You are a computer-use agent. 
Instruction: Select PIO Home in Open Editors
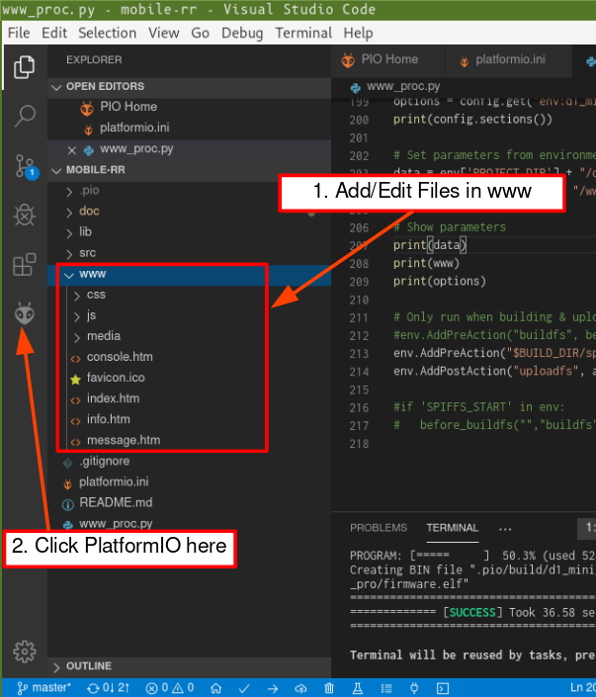pos(189,107)
